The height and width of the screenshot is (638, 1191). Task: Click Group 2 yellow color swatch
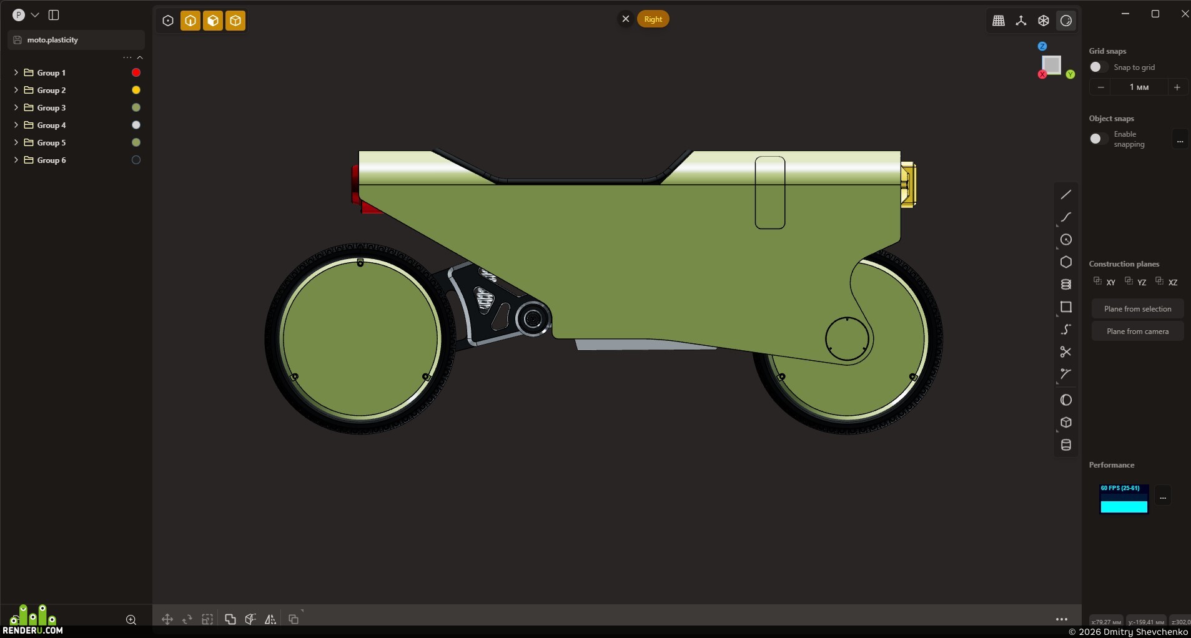point(136,90)
